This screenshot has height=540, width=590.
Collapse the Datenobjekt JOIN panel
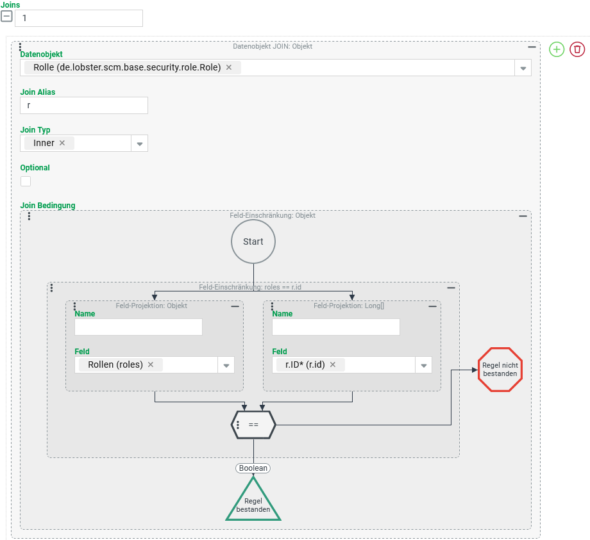tap(532, 47)
